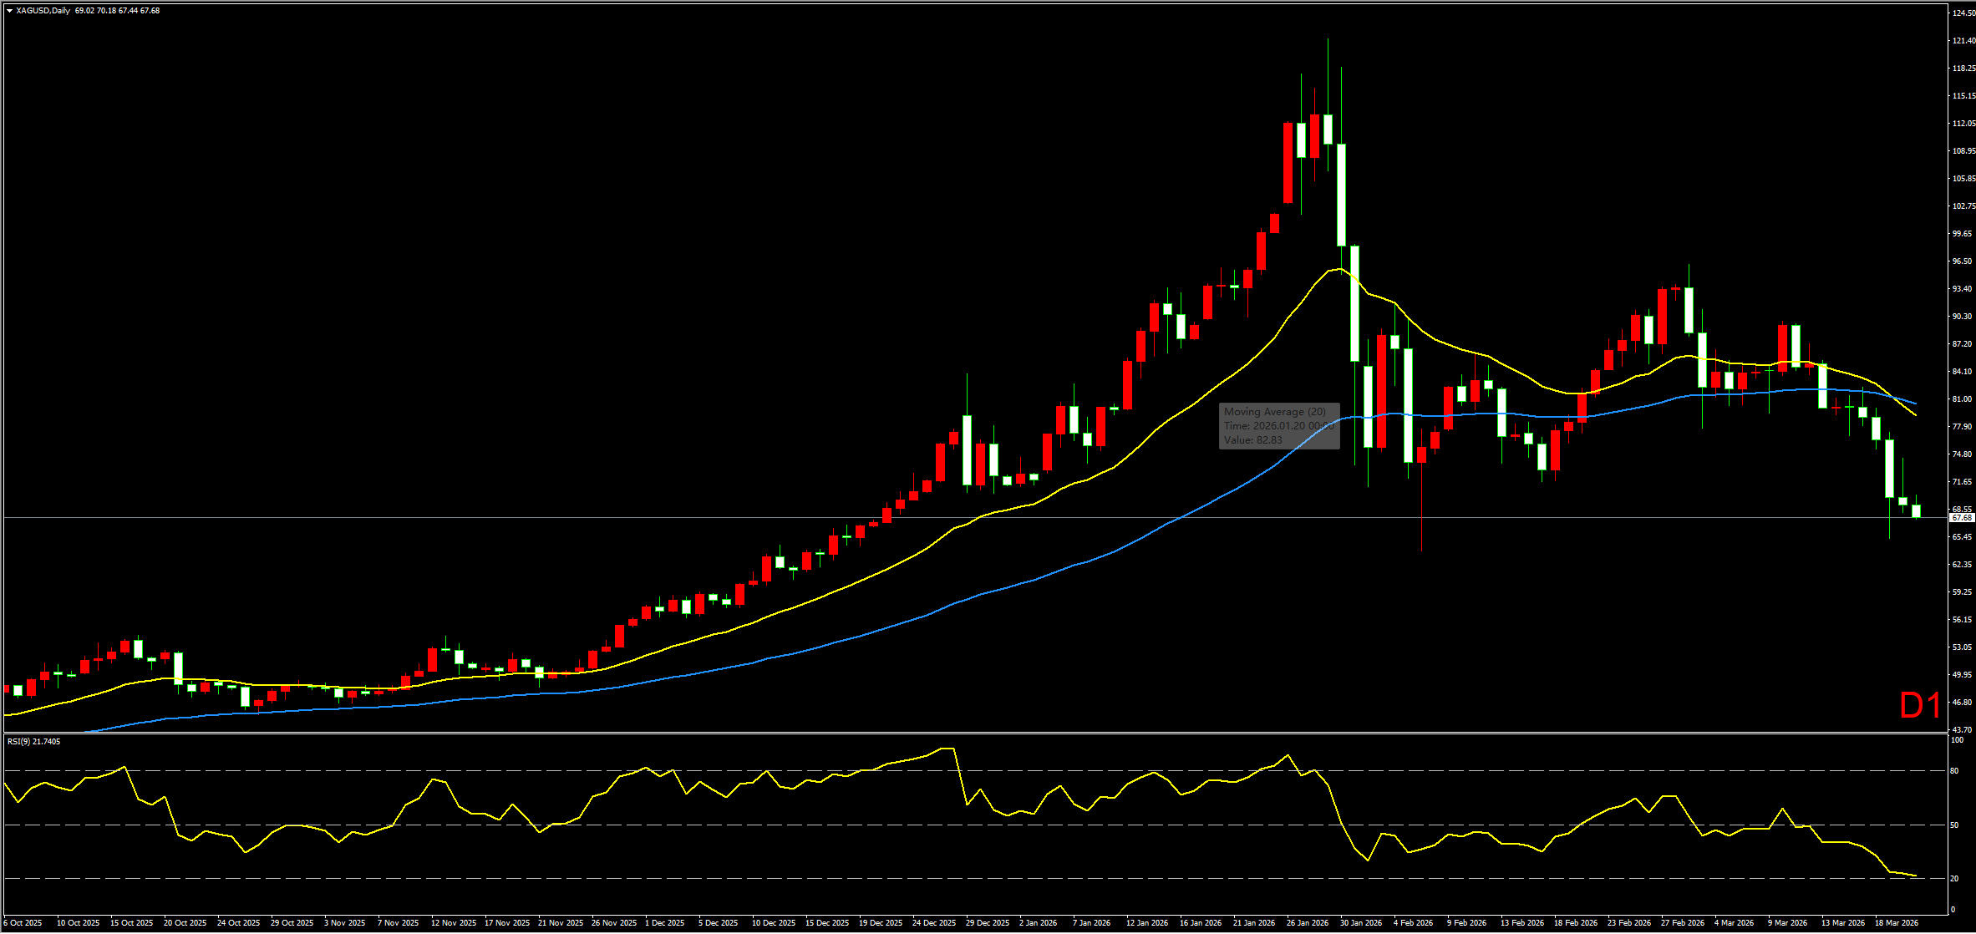Screen dimensions: 1976x934
Task: Click the 81.00 price scale label
Action: (x=1963, y=399)
